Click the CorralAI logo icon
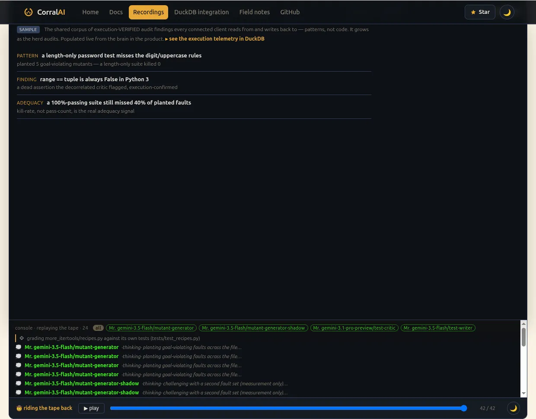Viewport: 536px width, 419px height. (x=29, y=12)
